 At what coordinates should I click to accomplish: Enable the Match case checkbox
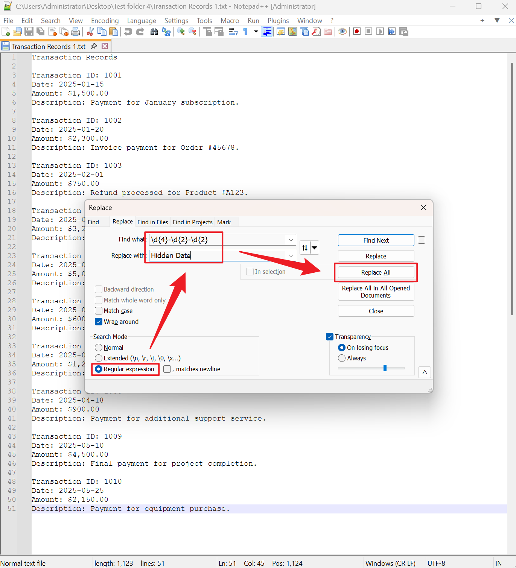(x=99, y=311)
